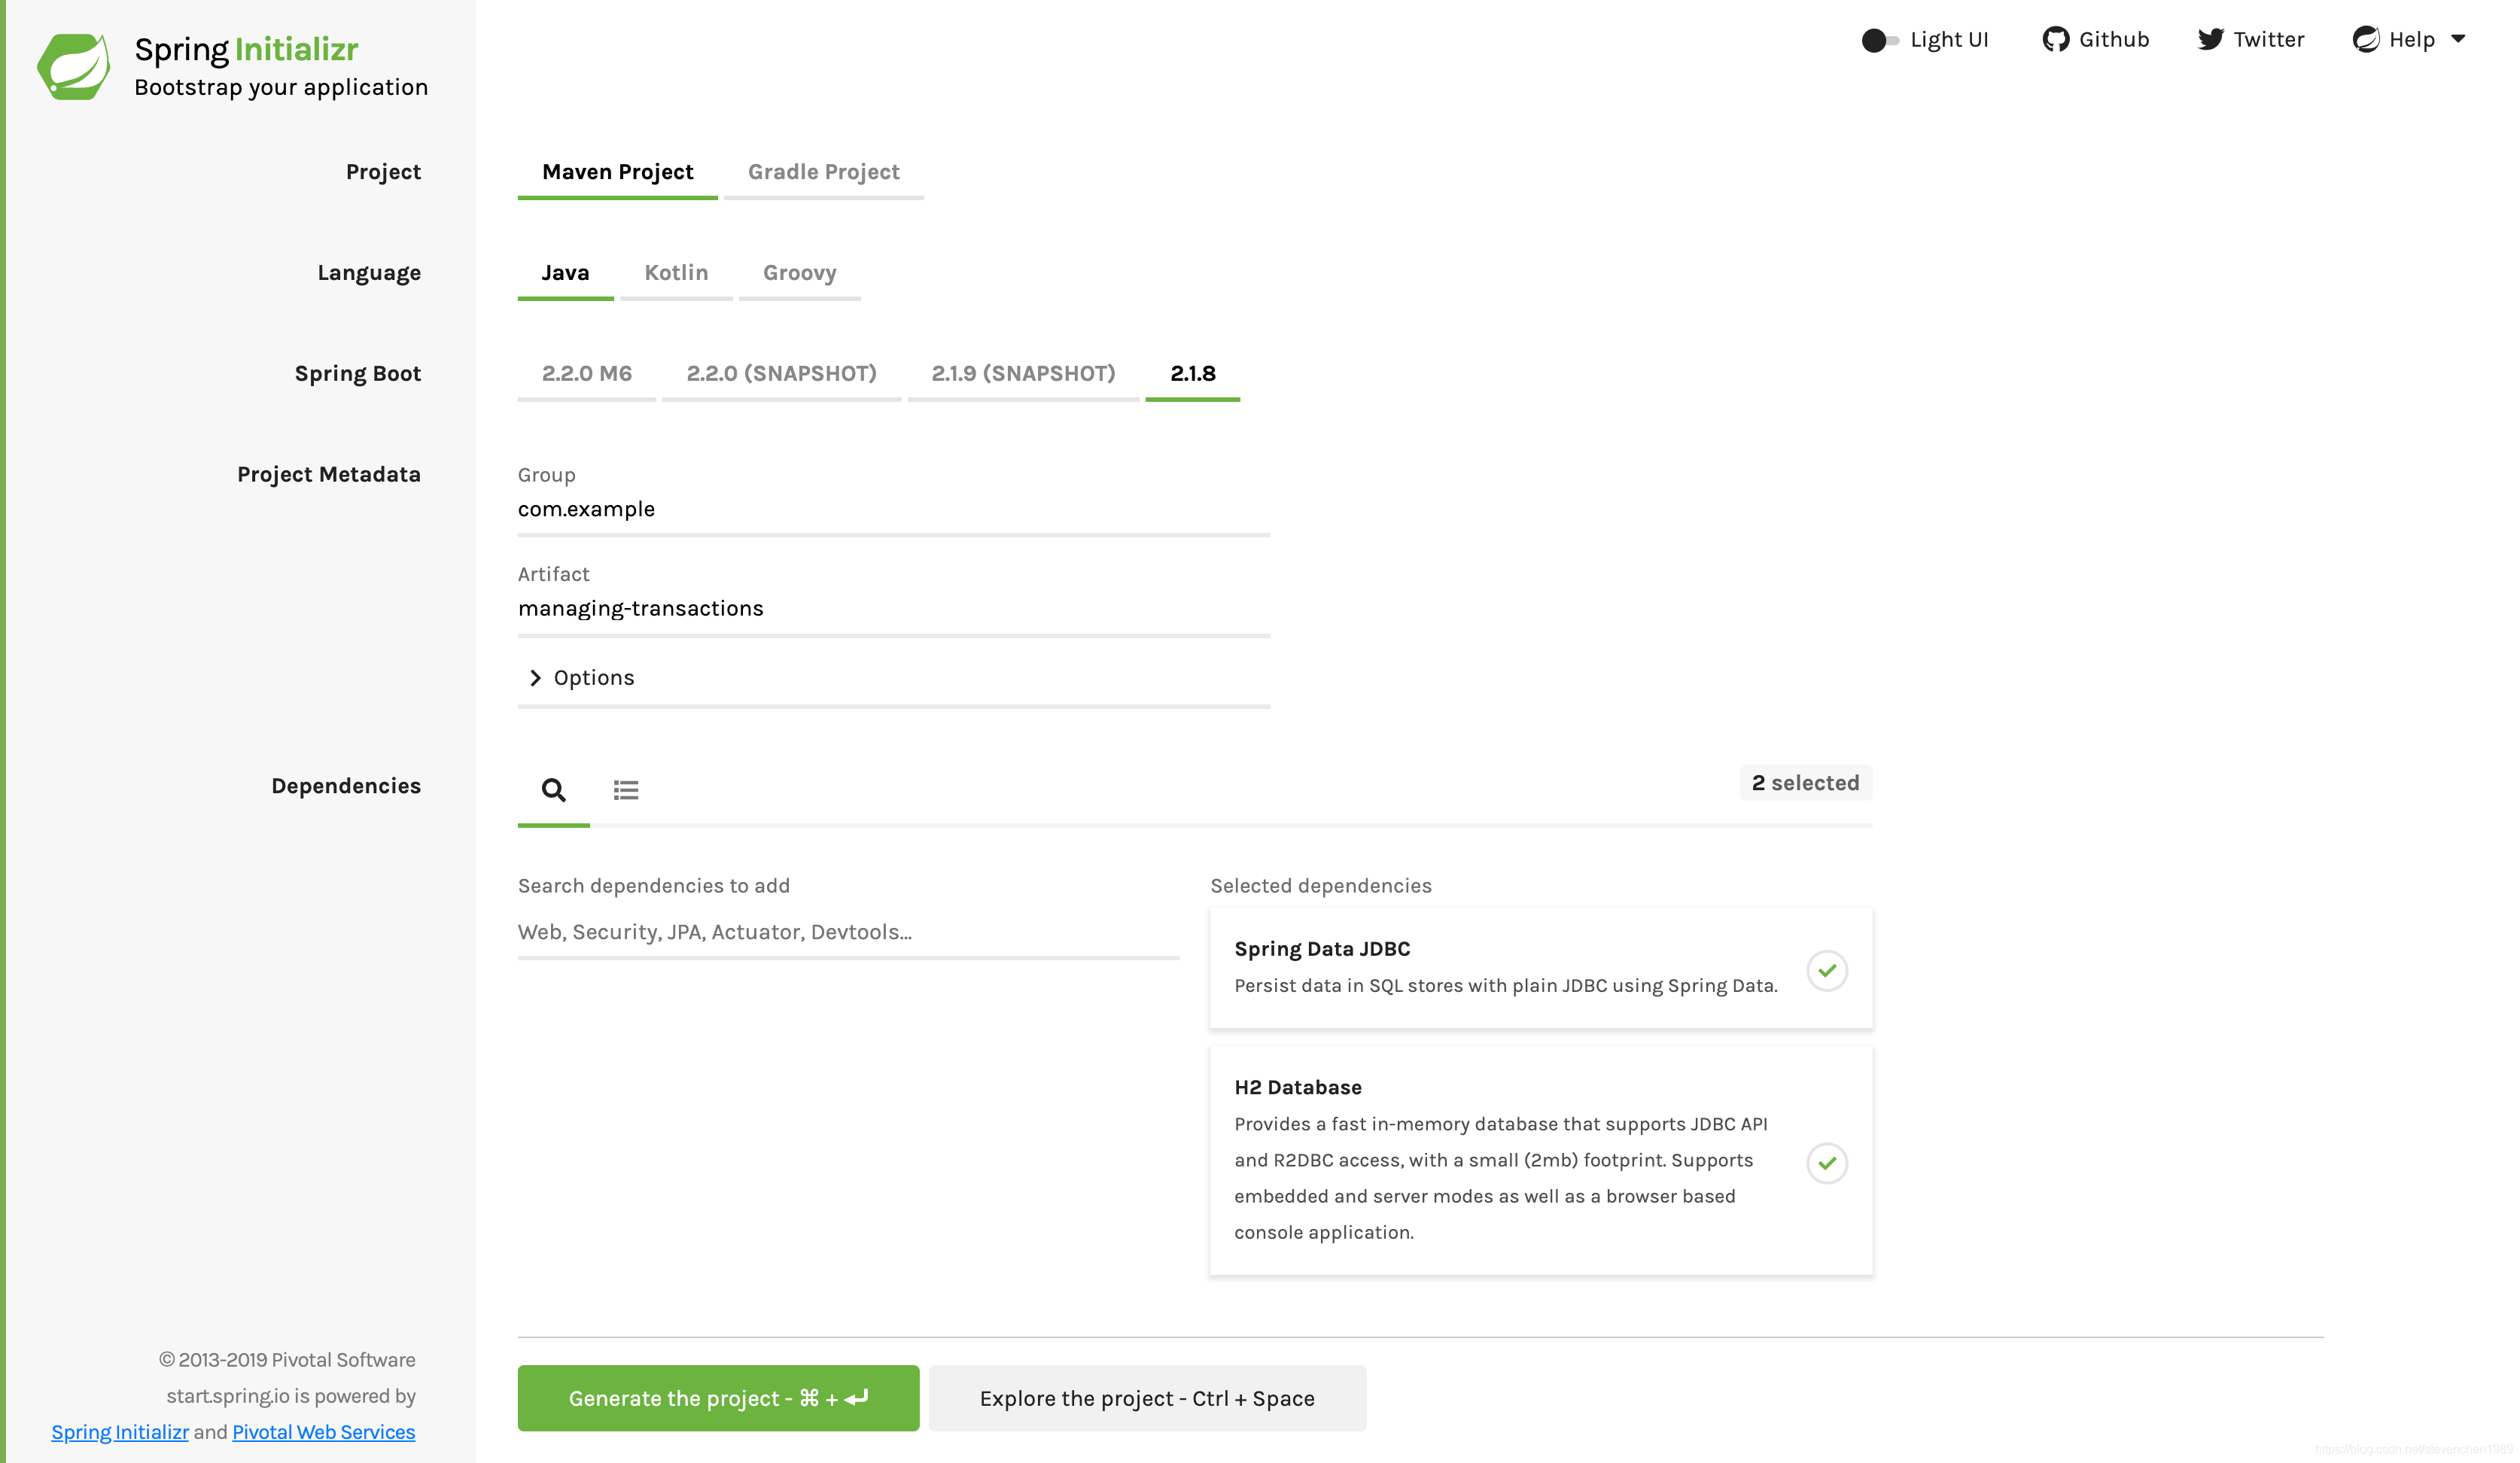Switch to dependency list view icon
The width and height of the screenshot is (2520, 1463).
626,790
